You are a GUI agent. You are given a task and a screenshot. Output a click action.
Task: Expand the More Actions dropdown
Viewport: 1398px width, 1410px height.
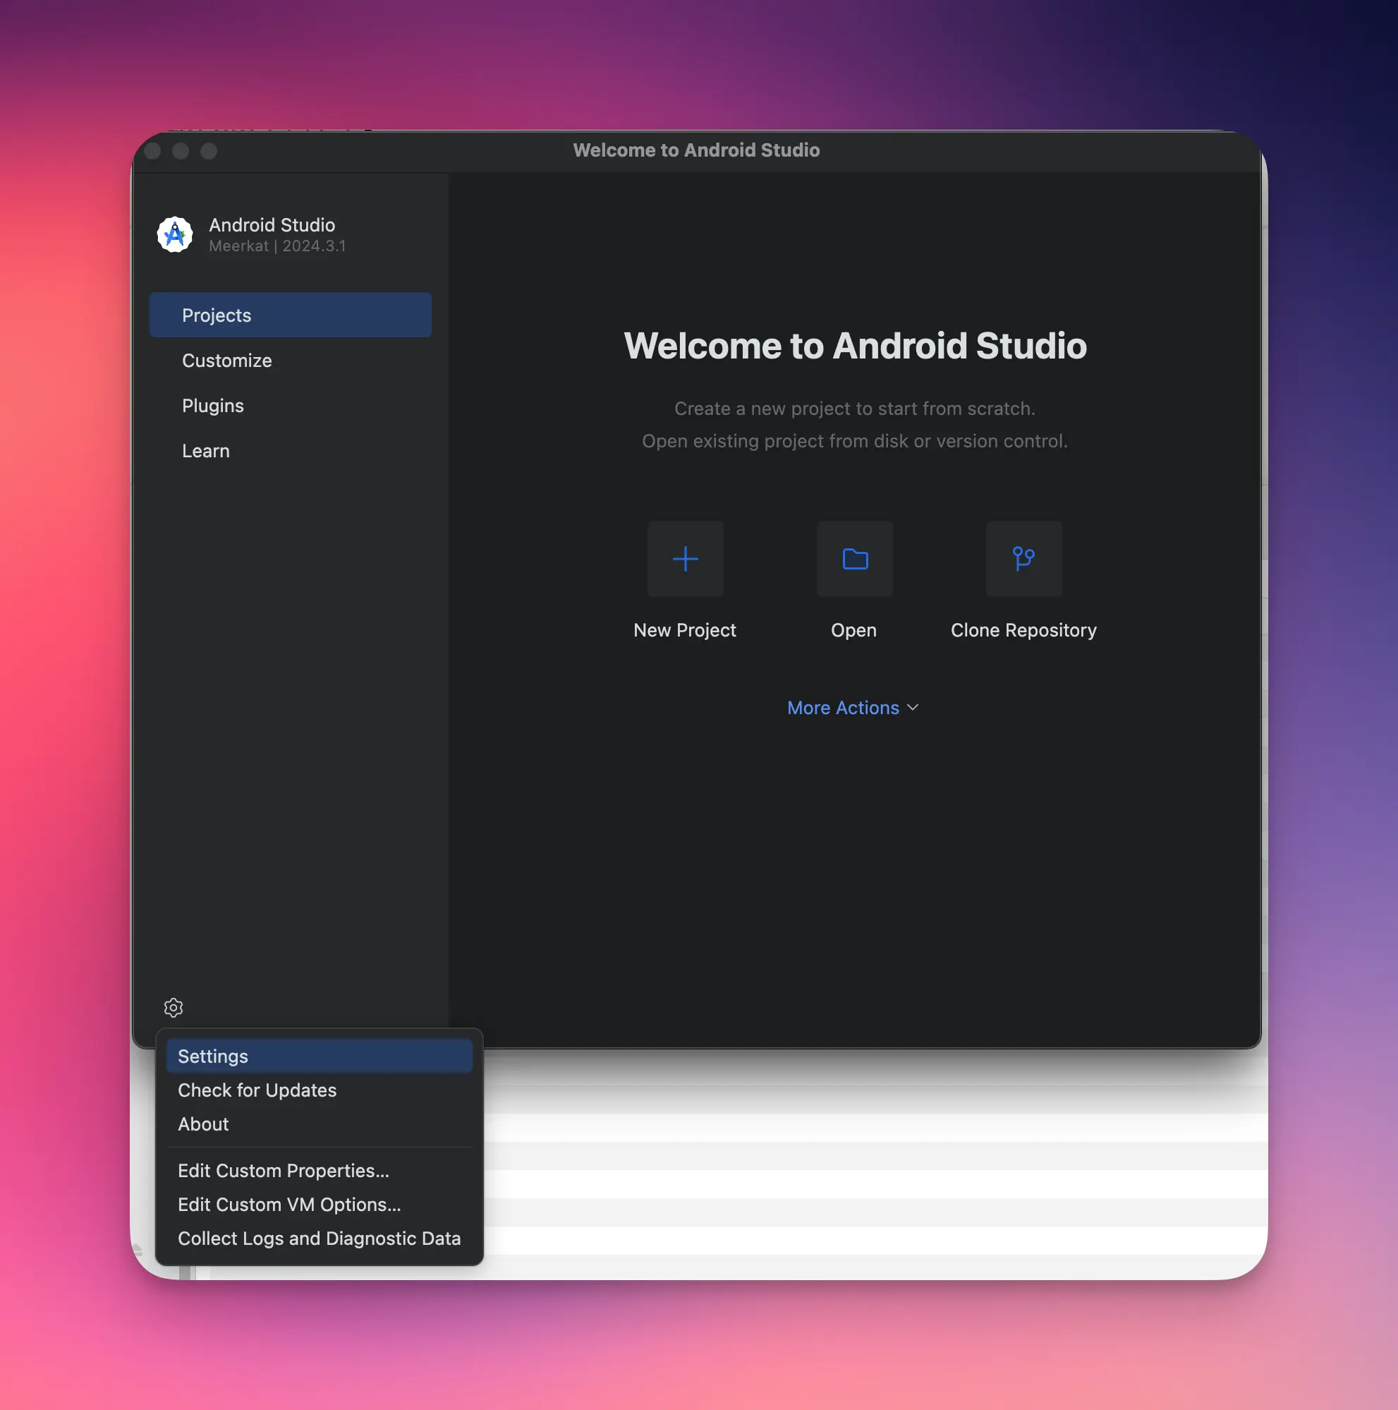853,708
